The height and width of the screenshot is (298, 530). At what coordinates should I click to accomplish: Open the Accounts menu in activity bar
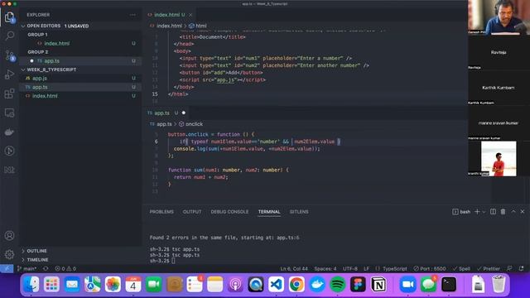tap(9, 235)
